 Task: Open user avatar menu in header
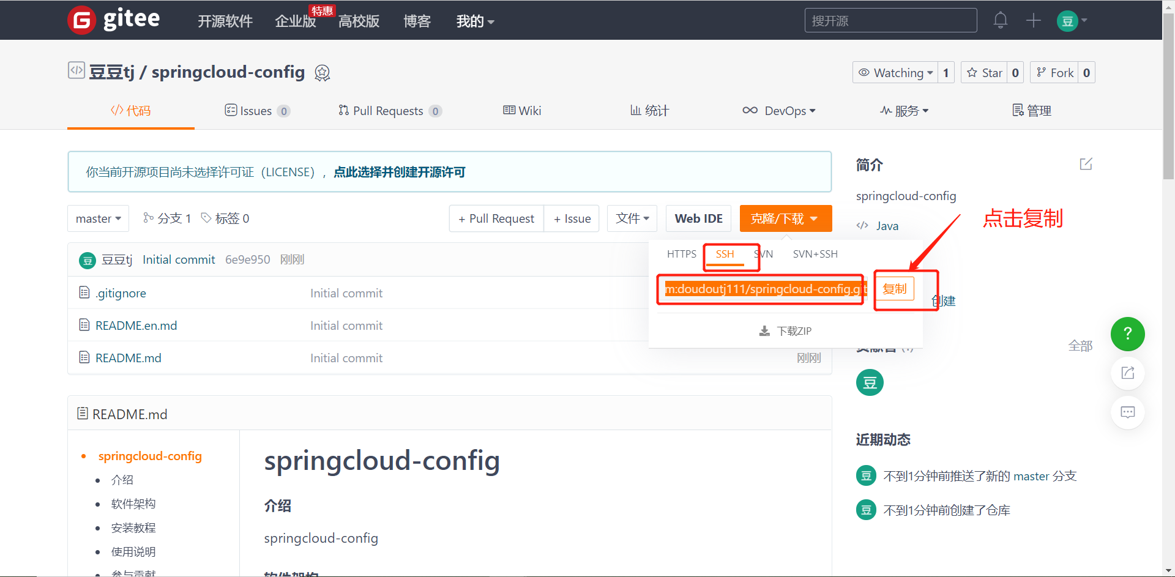point(1072,21)
